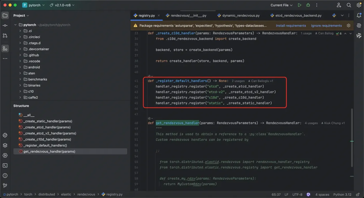
Task: Click the distributed breadcrumb in navigation bar
Action: [47, 194]
